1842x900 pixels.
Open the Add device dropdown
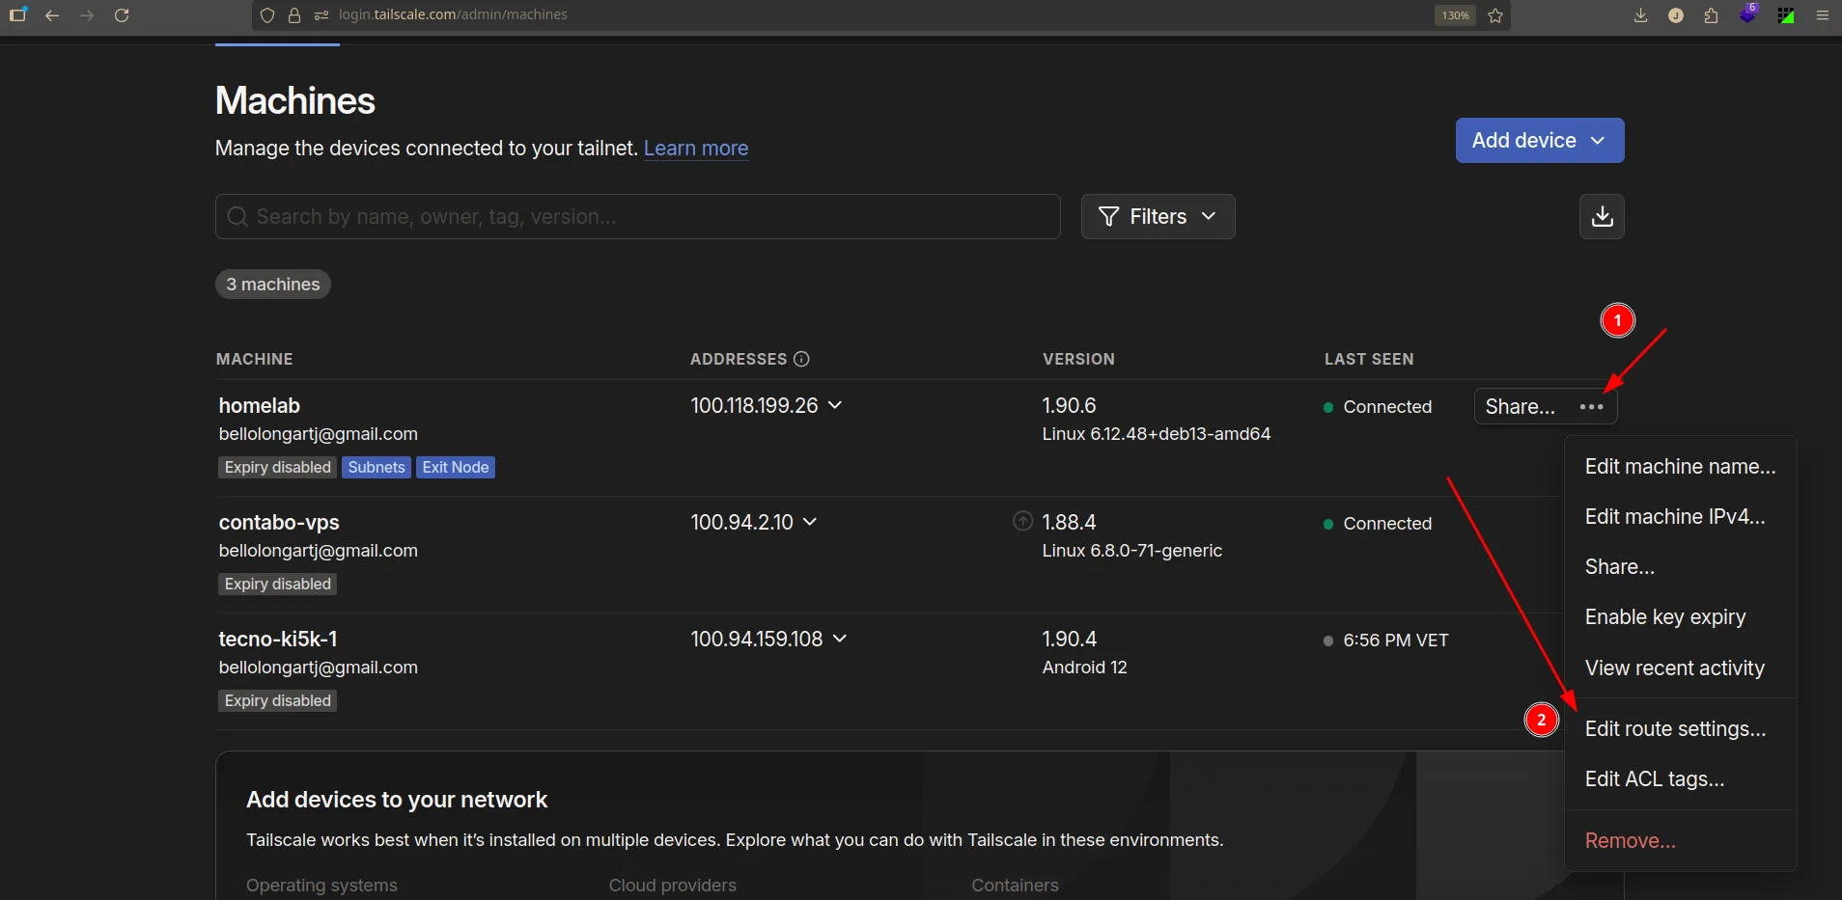click(x=1539, y=141)
